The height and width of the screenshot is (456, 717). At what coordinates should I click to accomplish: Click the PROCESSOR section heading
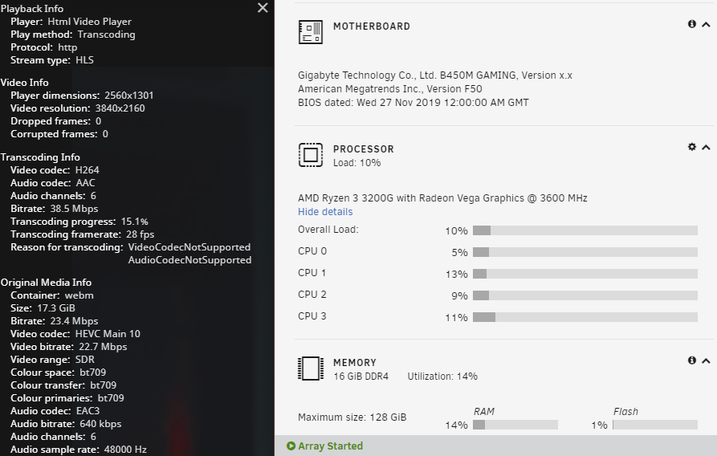pyautogui.click(x=364, y=149)
